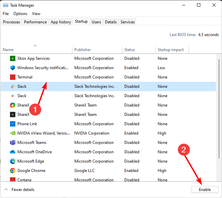Select the Cortana name text

pyautogui.click(x=24, y=180)
